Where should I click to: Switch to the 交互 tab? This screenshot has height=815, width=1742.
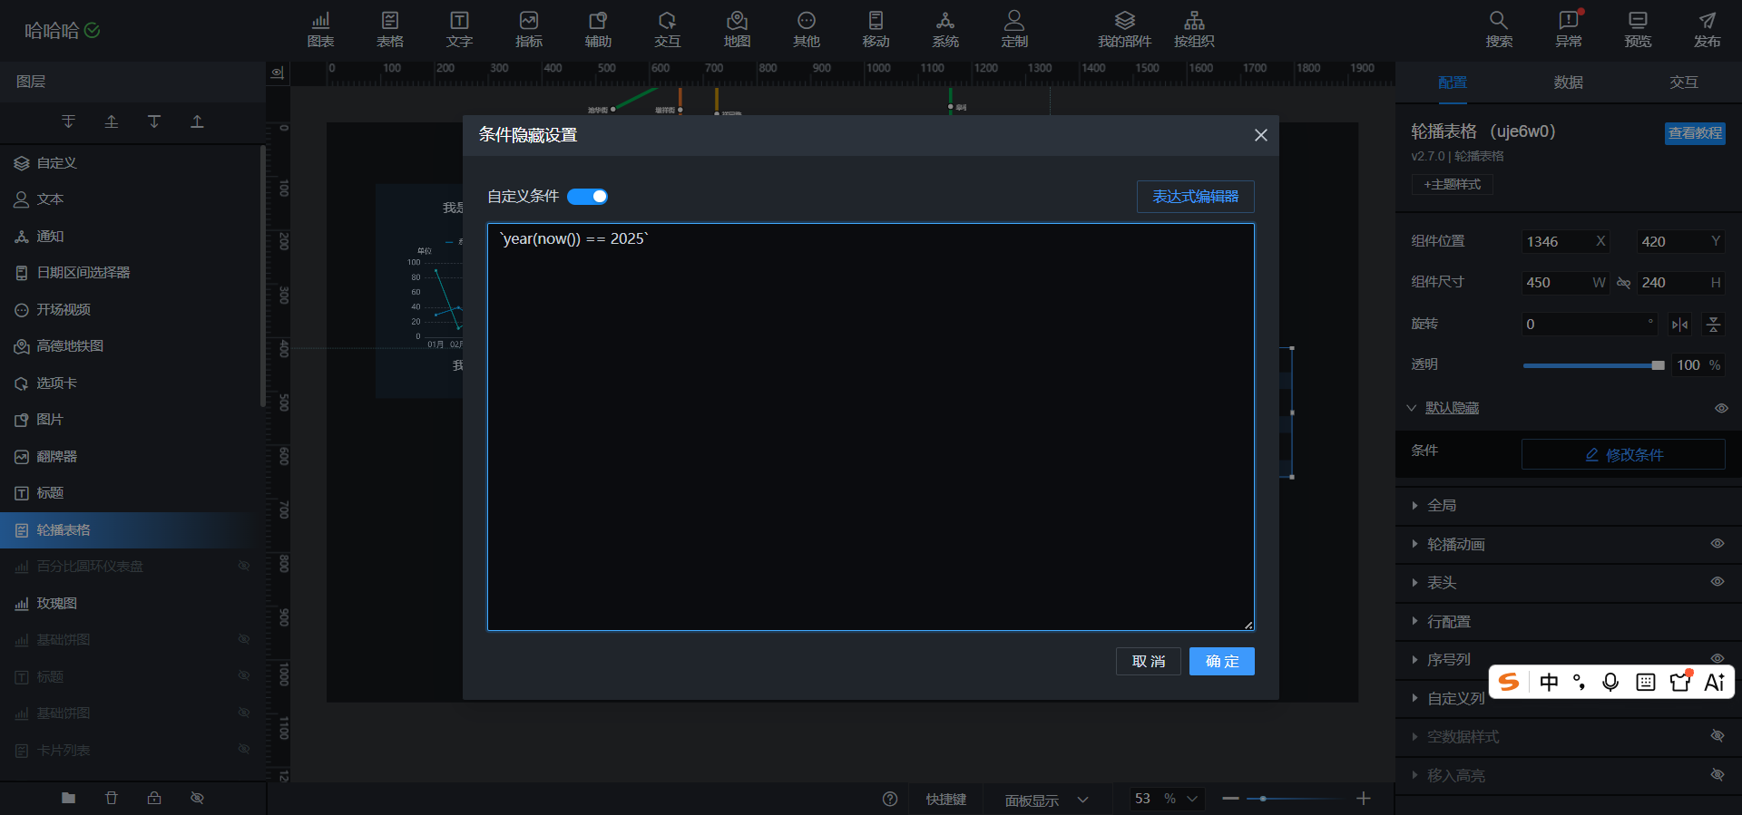click(1684, 82)
